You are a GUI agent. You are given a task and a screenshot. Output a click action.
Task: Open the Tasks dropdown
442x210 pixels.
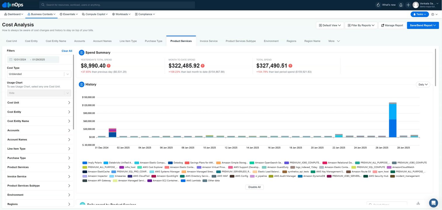coord(420,14)
